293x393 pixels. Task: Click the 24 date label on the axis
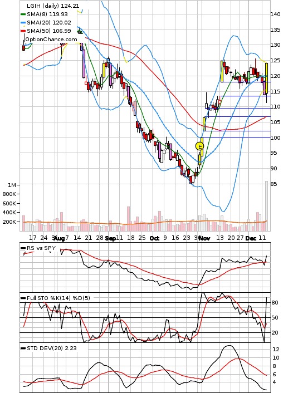pos(44,238)
